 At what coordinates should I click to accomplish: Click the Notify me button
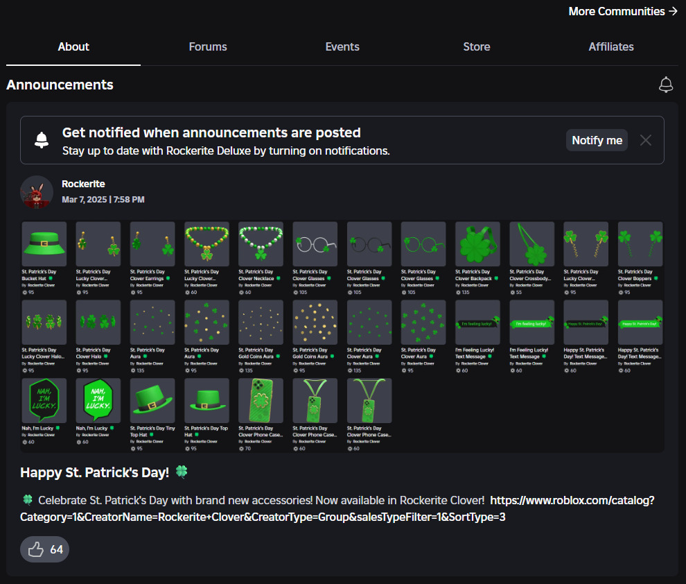[597, 140]
